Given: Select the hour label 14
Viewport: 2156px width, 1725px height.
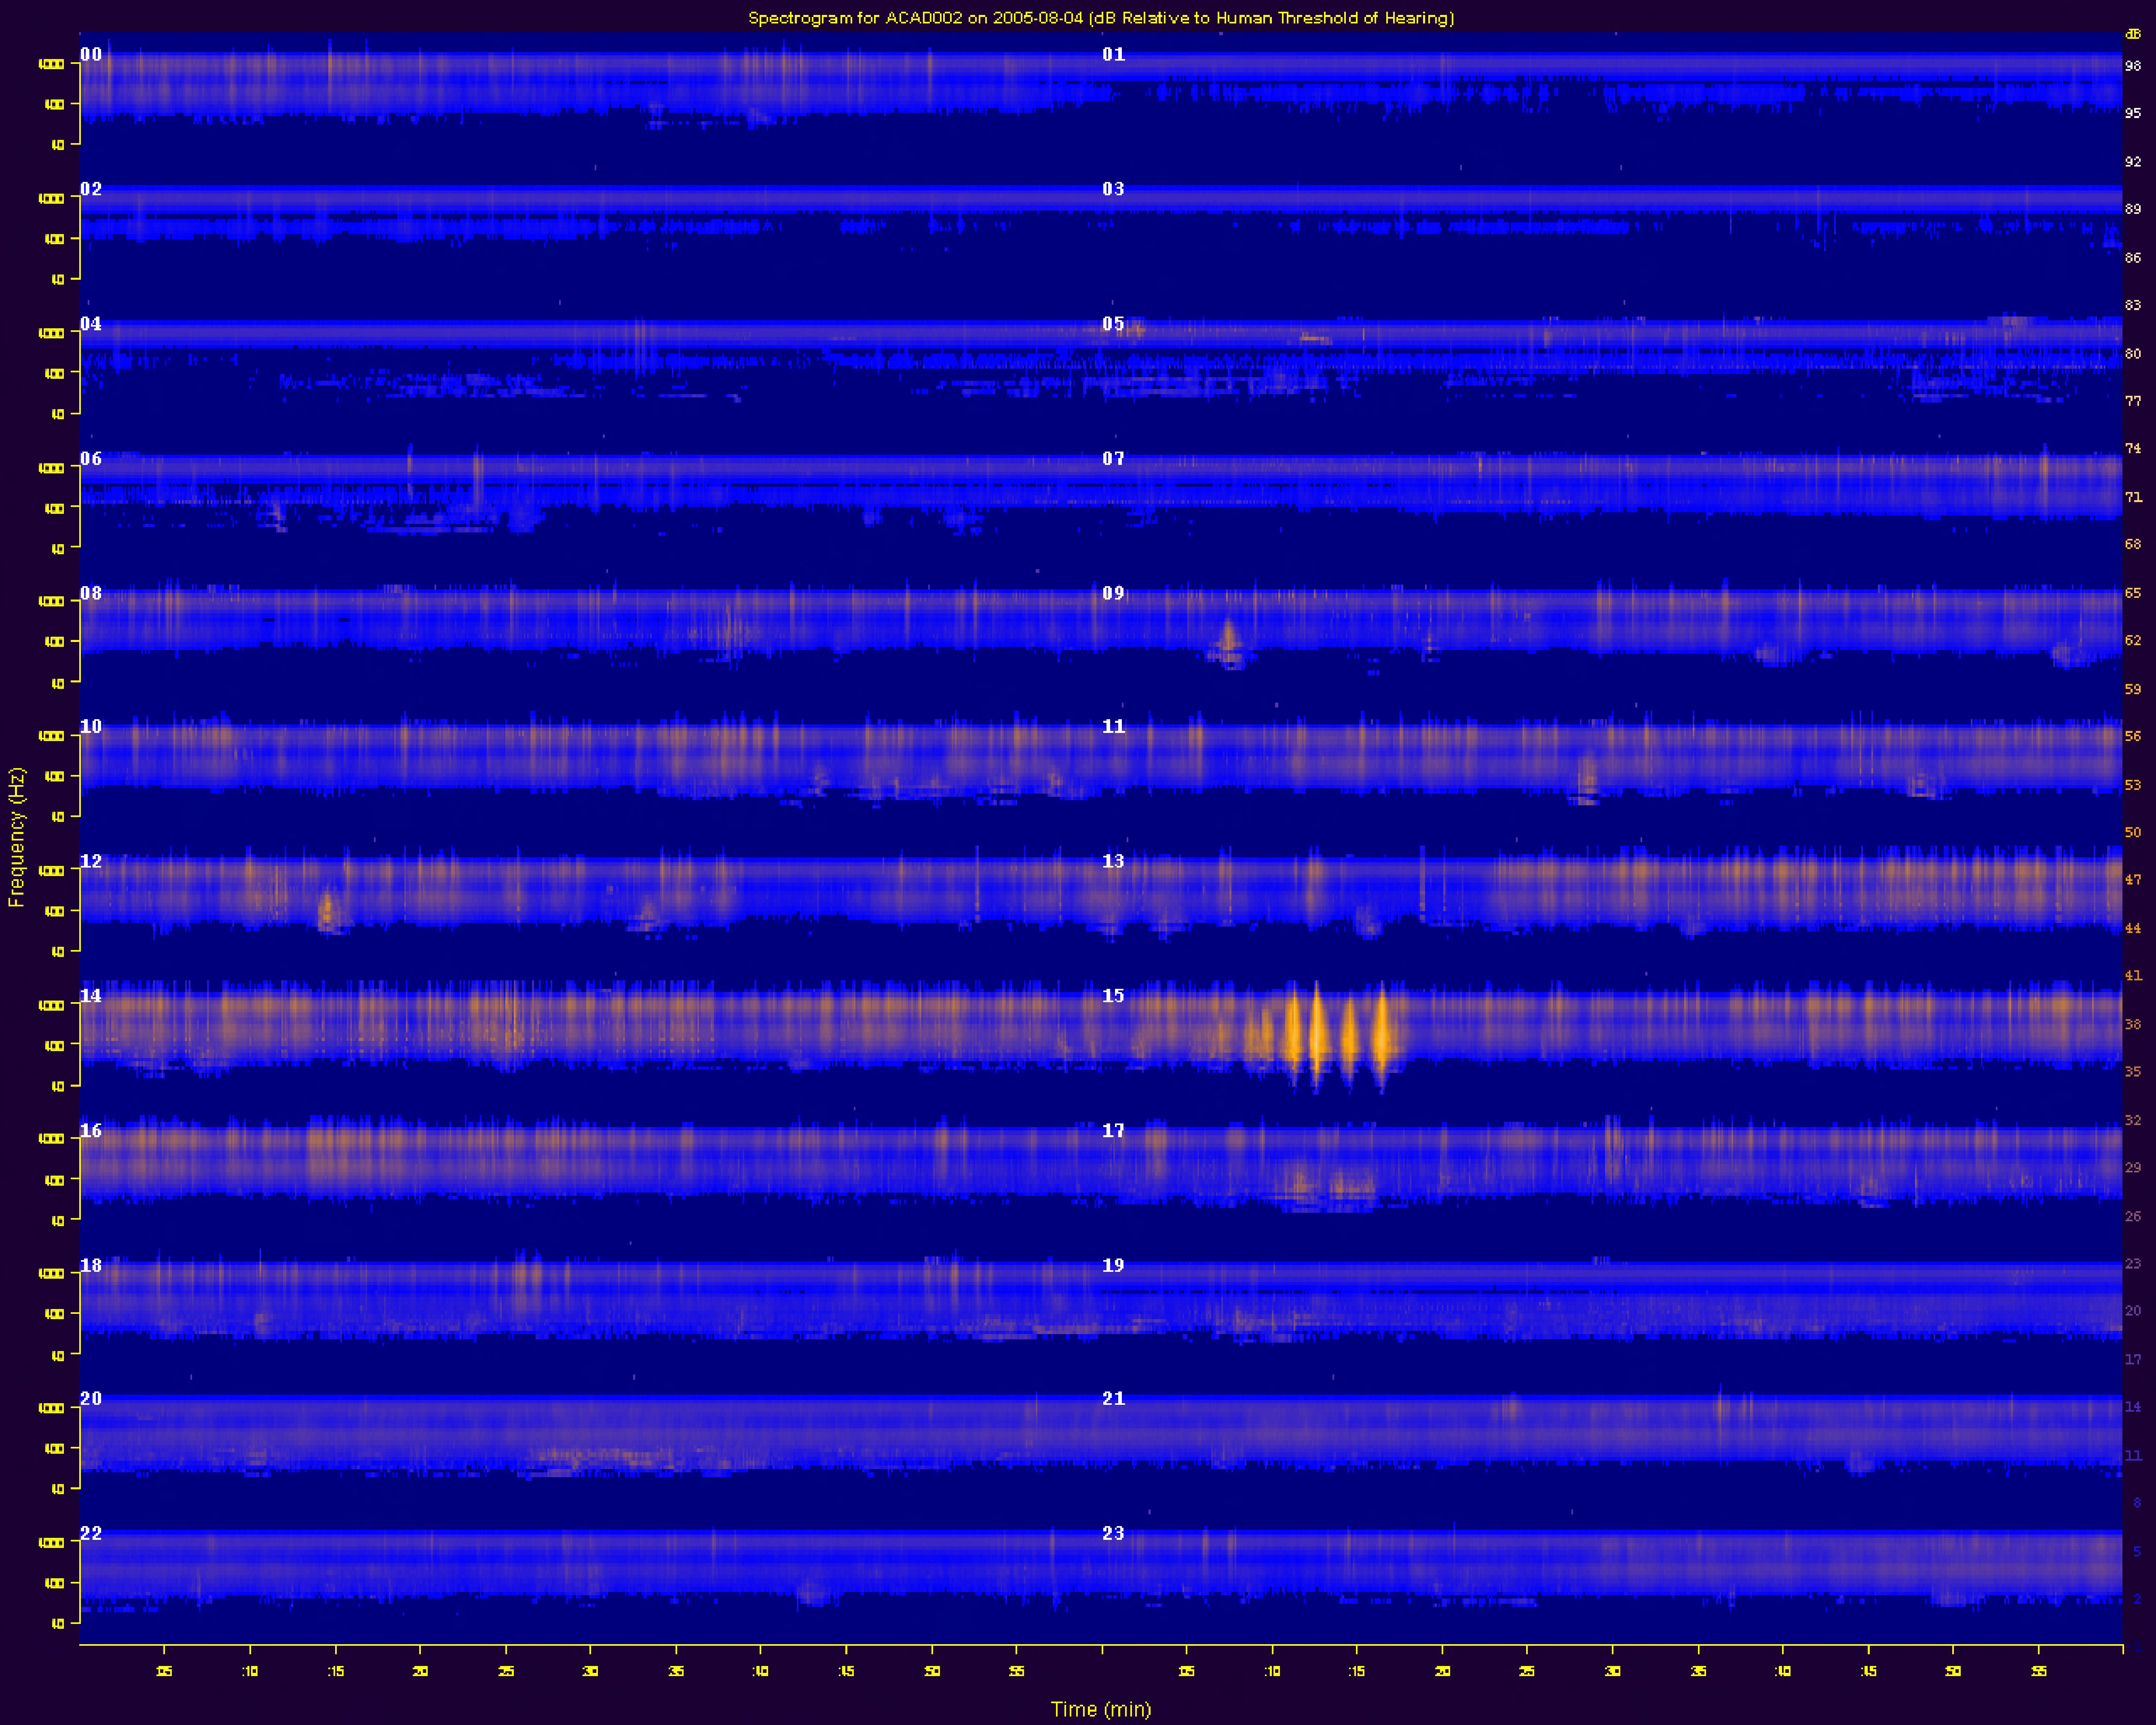Looking at the screenshot, I should [x=91, y=996].
